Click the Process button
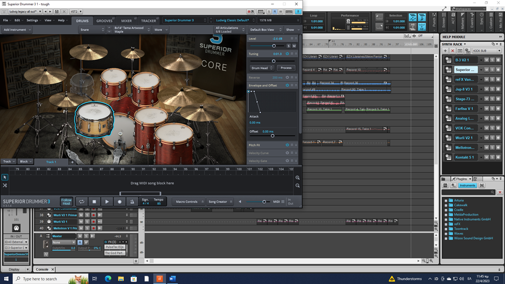This screenshot has width=505, height=284. point(286,68)
